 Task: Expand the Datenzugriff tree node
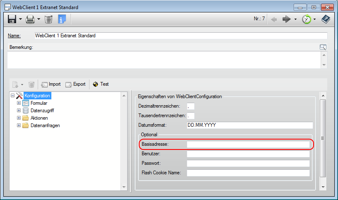click(19, 111)
